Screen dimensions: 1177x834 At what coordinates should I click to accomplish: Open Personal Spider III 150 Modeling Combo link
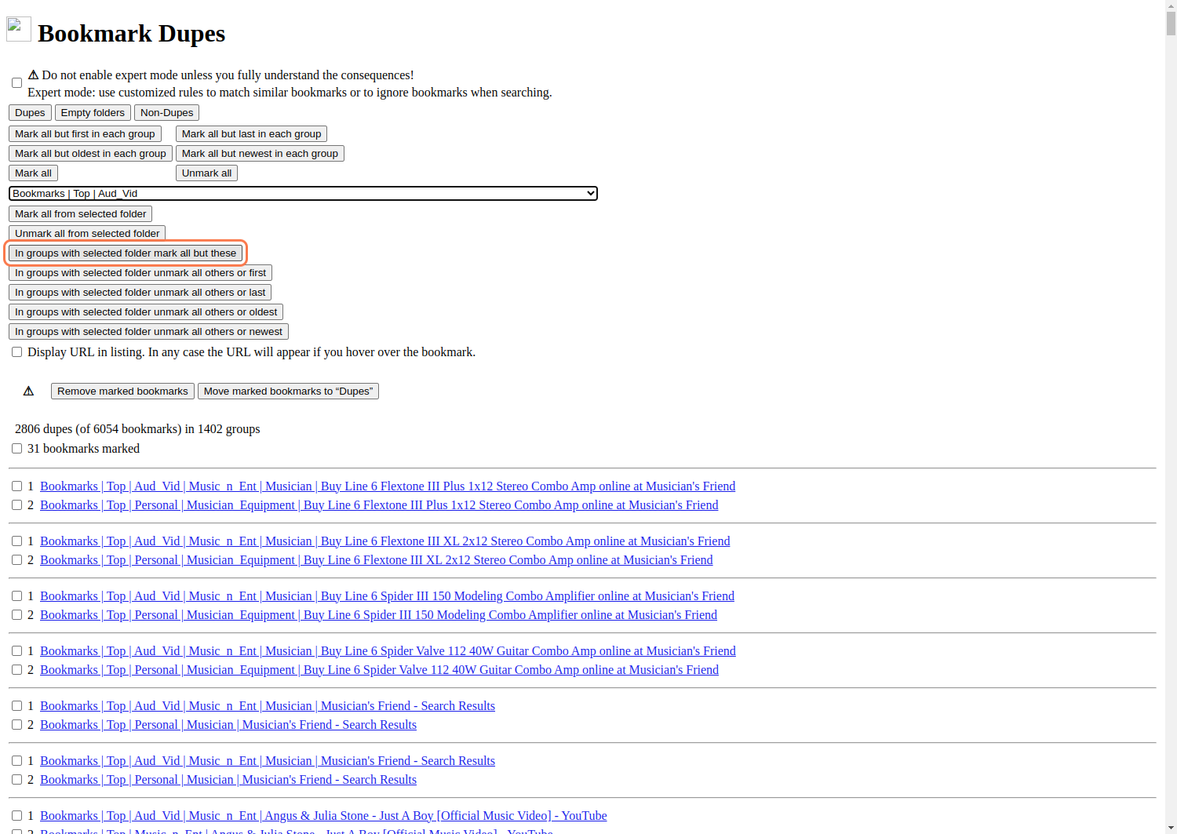pos(378,615)
